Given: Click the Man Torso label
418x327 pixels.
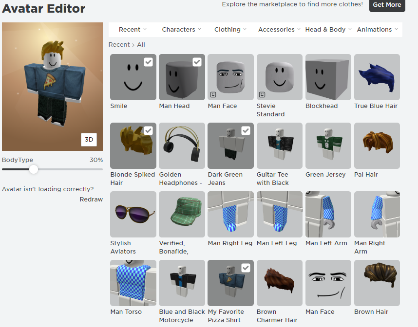Looking at the screenshot, I should click(126, 312).
